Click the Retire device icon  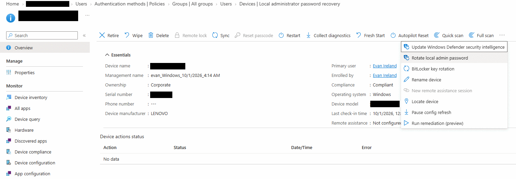(x=102, y=35)
